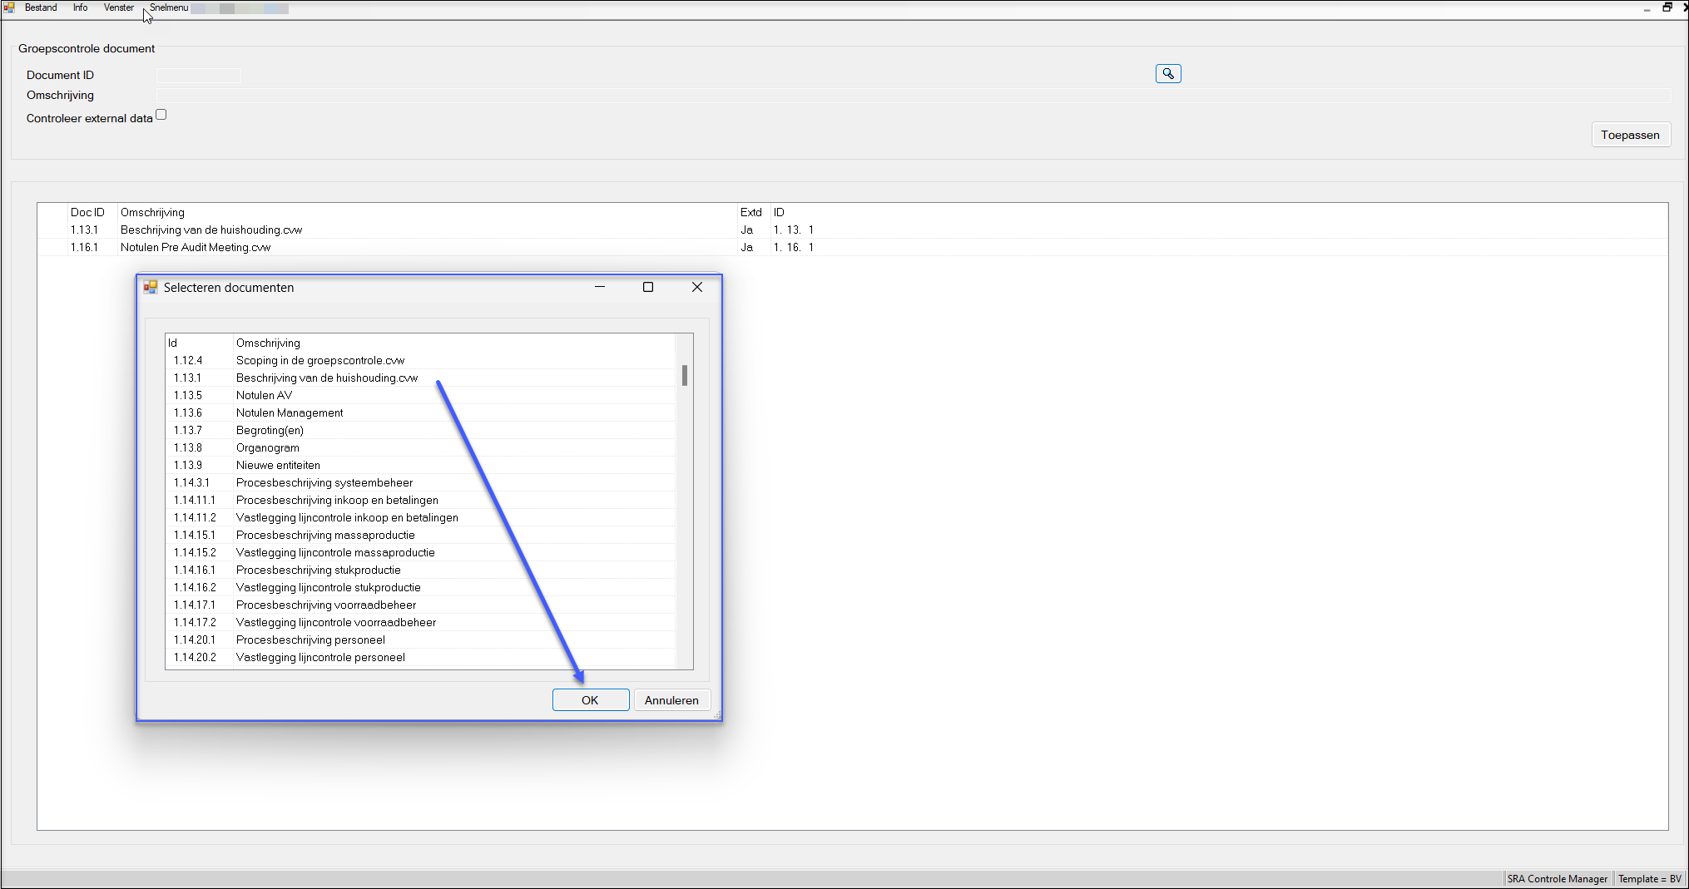Select the Begroting(en) row
This screenshot has height=889, width=1689.
click(420, 431)
